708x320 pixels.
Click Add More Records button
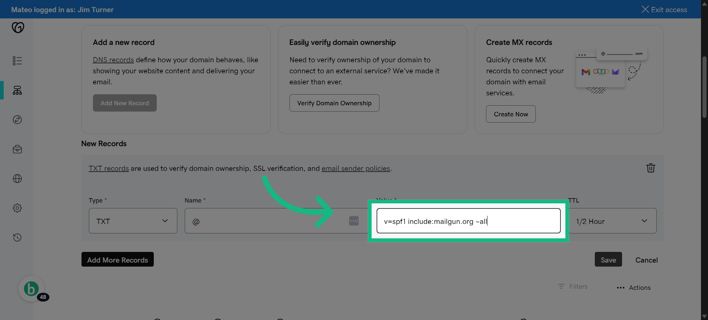pos(118,260)
